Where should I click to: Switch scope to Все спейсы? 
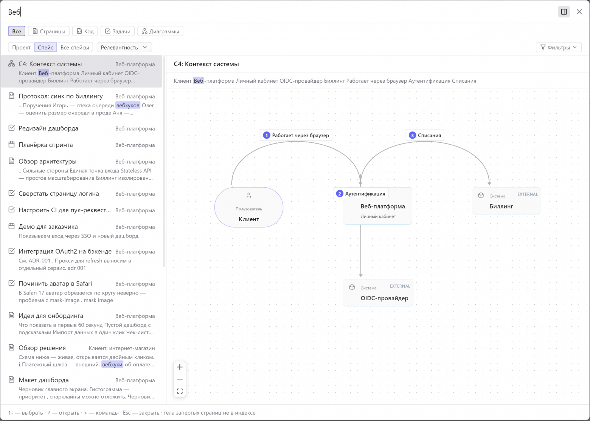coord(75,47)
